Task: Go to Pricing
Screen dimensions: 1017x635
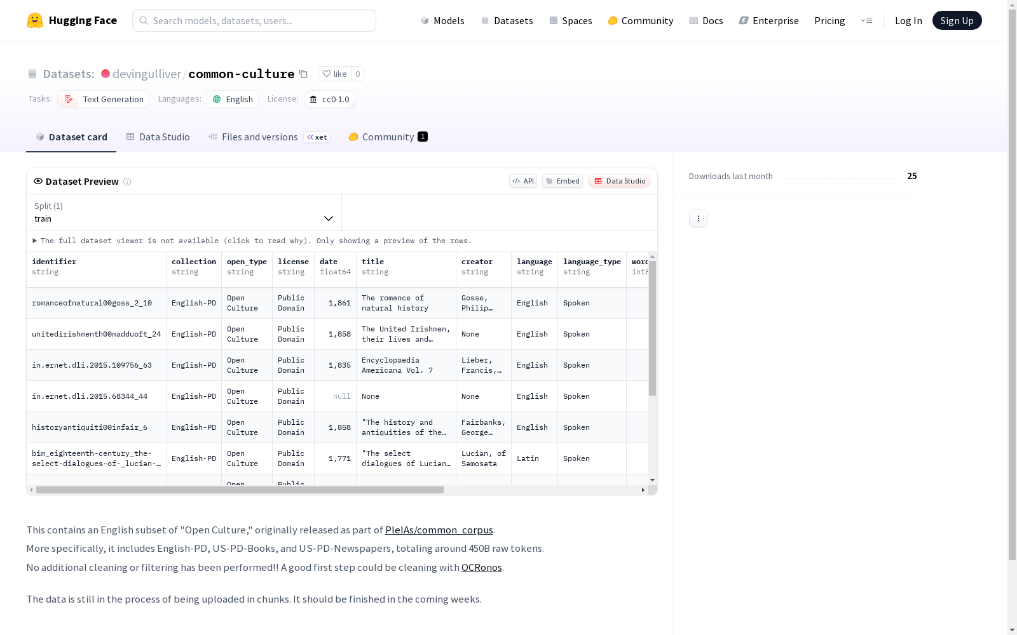Action: pos(829,20)
